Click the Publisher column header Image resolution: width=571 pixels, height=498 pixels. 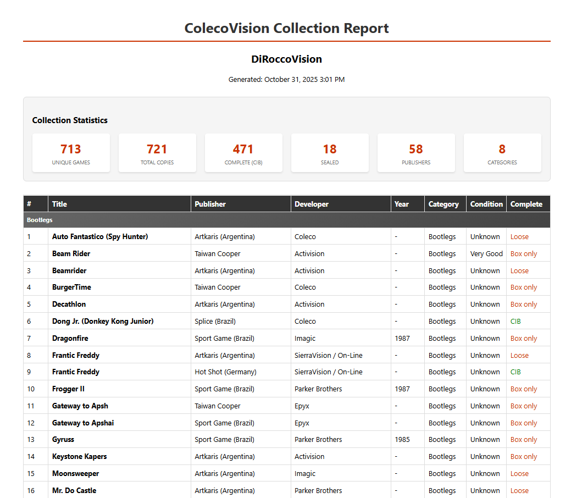[210, 204]
